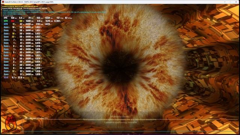Click the GPU temperature graph line
240x135 pixels.
click(130, 119)
